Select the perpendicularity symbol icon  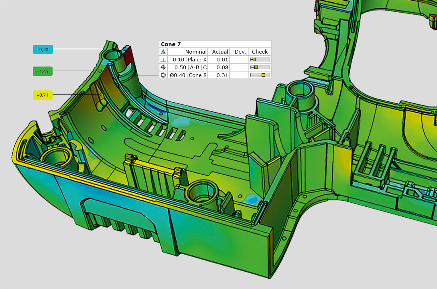(x=163, y=60)
